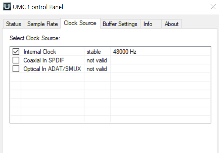Open the Info tab
This screenshot has height=153, width=219.
(x=148, y=24)
